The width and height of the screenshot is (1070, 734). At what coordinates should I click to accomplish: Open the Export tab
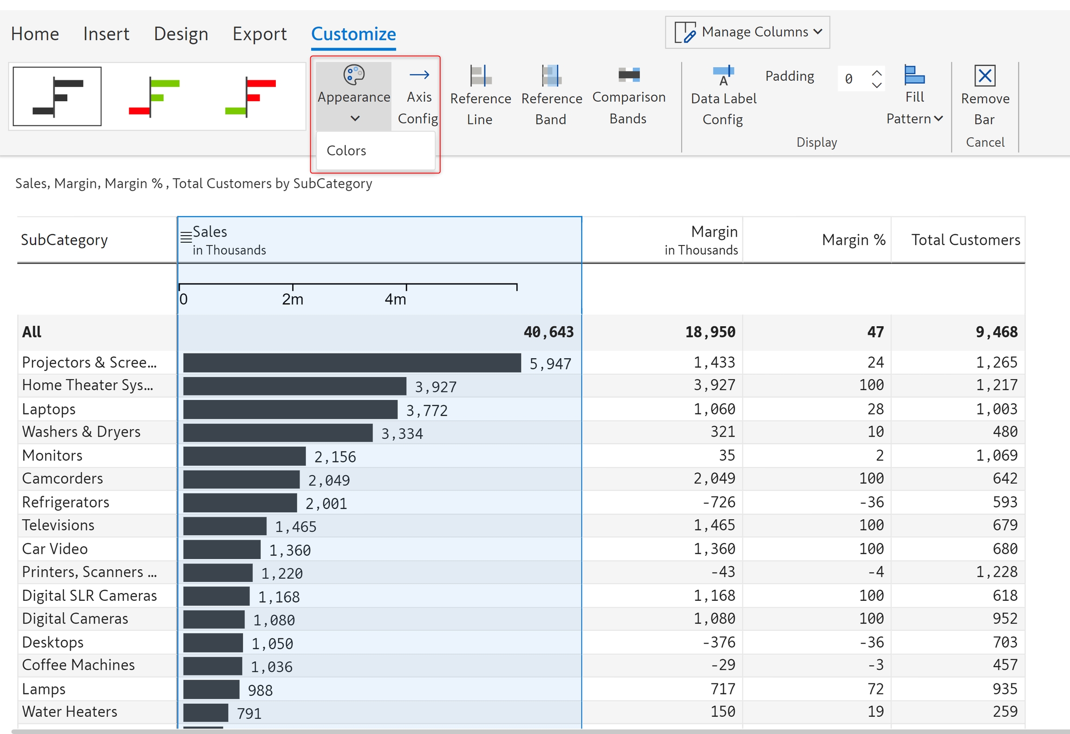259,34
